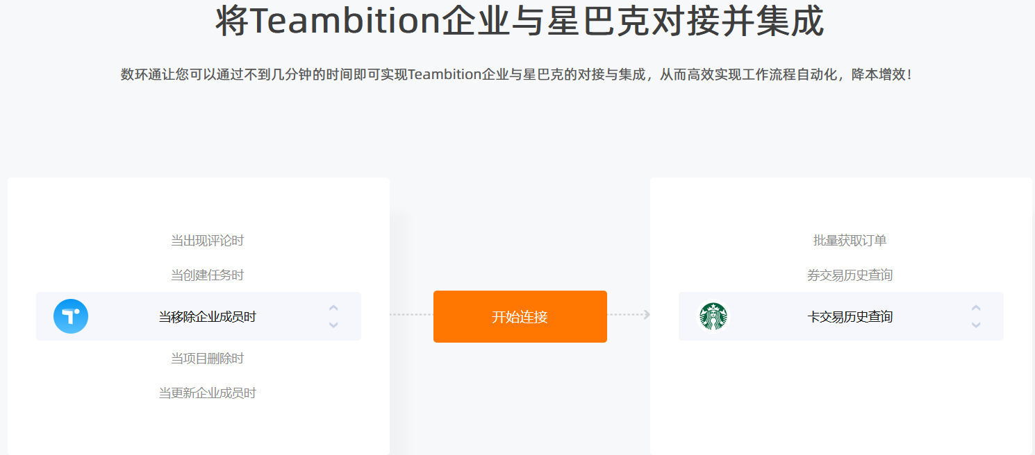Select the 批量获取订单 action option
Image resolution: width=1035 pixels, height=455 pixels.
(850, 241)
